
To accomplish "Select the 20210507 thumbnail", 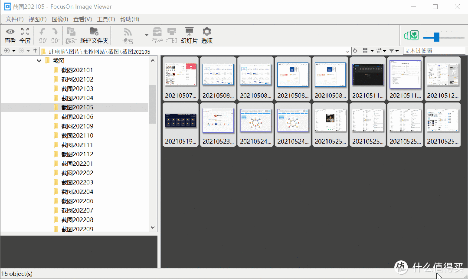I will click(180, 79).
